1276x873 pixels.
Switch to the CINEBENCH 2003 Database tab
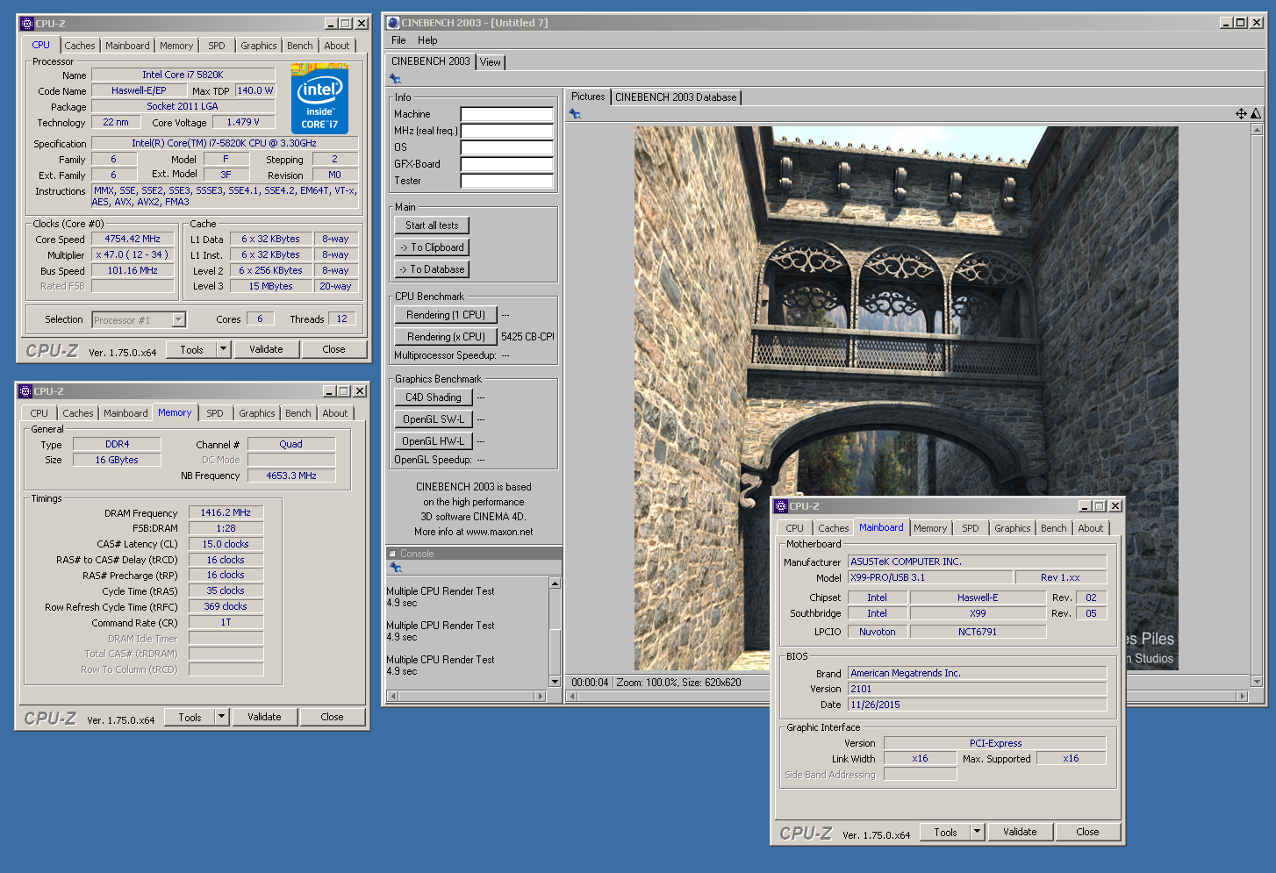pyautogui.click(x=676, y=97)
